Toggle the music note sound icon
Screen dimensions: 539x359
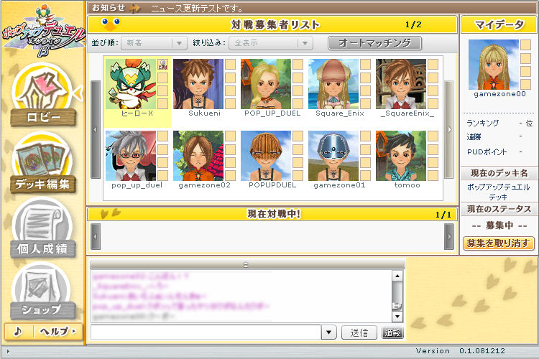point(18,332)
